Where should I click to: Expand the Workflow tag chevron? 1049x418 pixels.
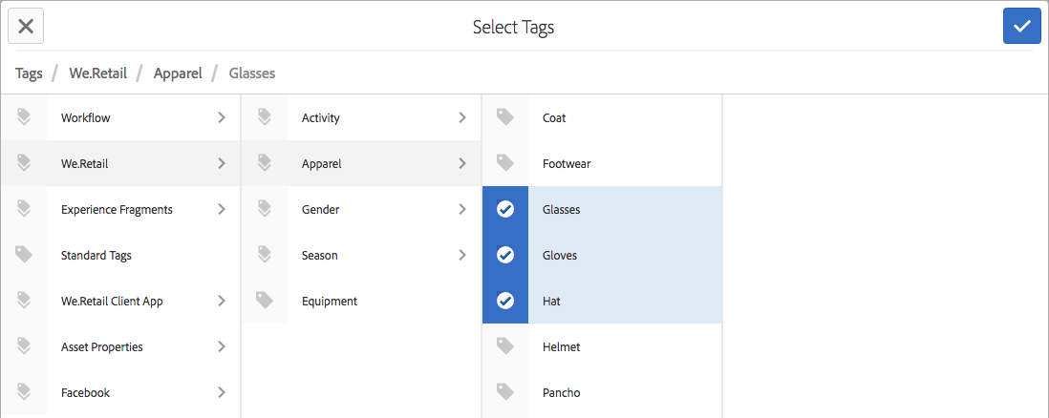222,117
